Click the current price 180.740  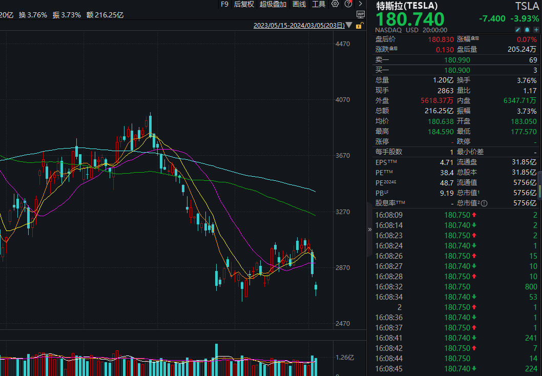point(410,18)
